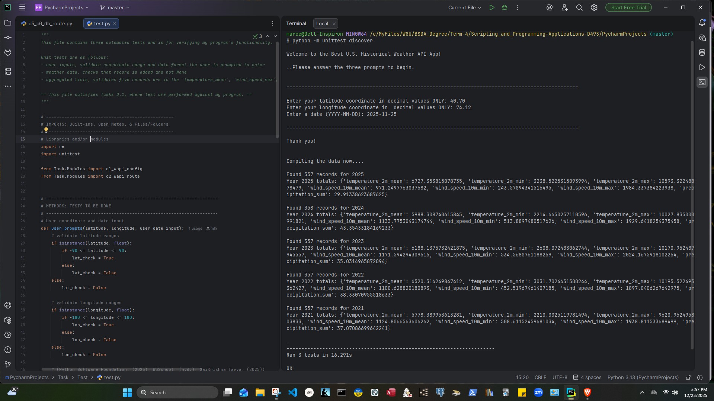Open the inspections widget showing 3
Image resolution: width=714 pixels, height=401 pixels.
point(257,36)
